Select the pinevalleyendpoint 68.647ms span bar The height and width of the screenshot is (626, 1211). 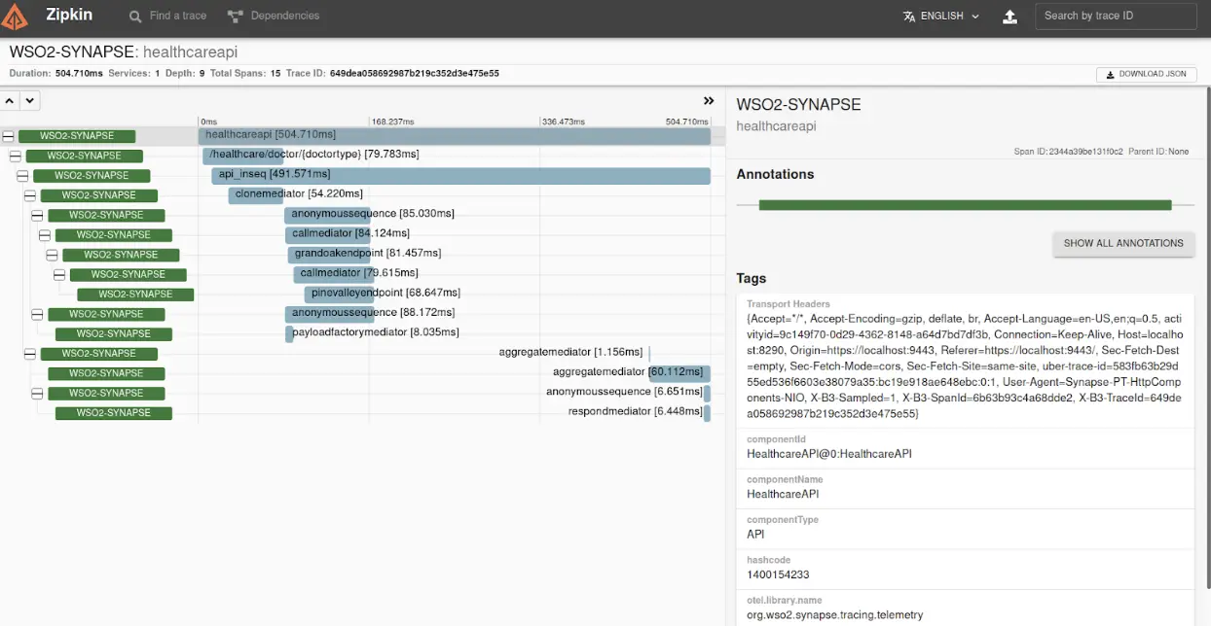pyautogui.click(x=339, y=295)
